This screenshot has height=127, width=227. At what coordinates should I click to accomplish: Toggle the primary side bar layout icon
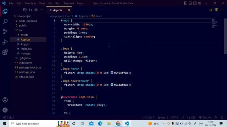186,3
